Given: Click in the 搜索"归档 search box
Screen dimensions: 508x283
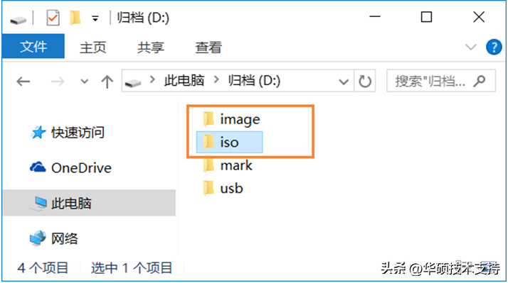Looking at the screenshot, I should (x=430, y=81).
